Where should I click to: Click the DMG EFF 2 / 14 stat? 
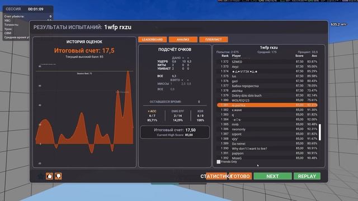pos(178,116)
